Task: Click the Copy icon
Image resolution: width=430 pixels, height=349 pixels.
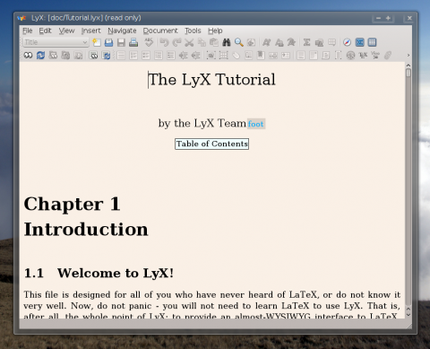Action: tap(202, 42)
